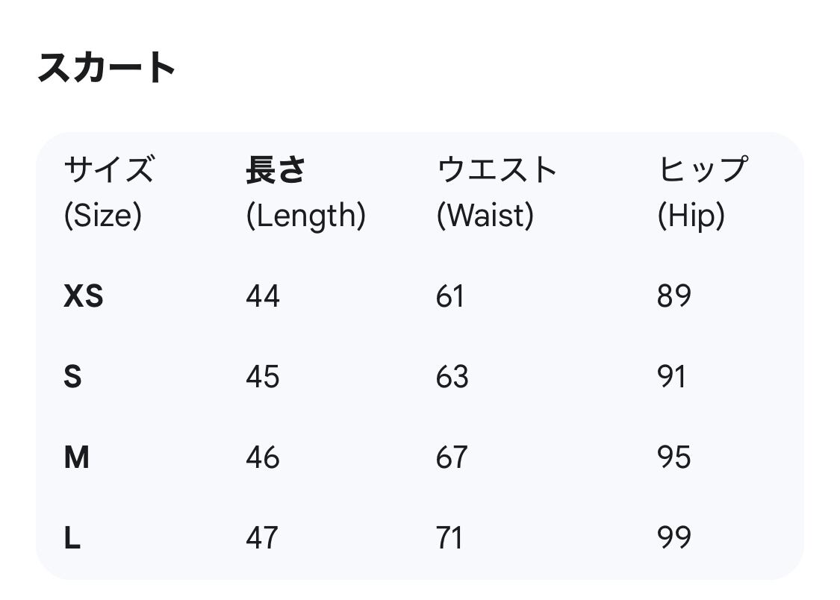Click the M length value 46
840x600 pixels.
[263, 457]
